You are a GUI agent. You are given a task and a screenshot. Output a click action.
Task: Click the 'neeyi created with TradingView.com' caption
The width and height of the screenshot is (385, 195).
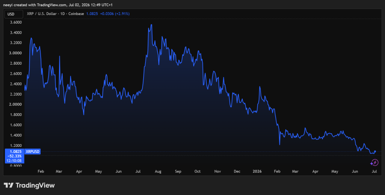35,5
